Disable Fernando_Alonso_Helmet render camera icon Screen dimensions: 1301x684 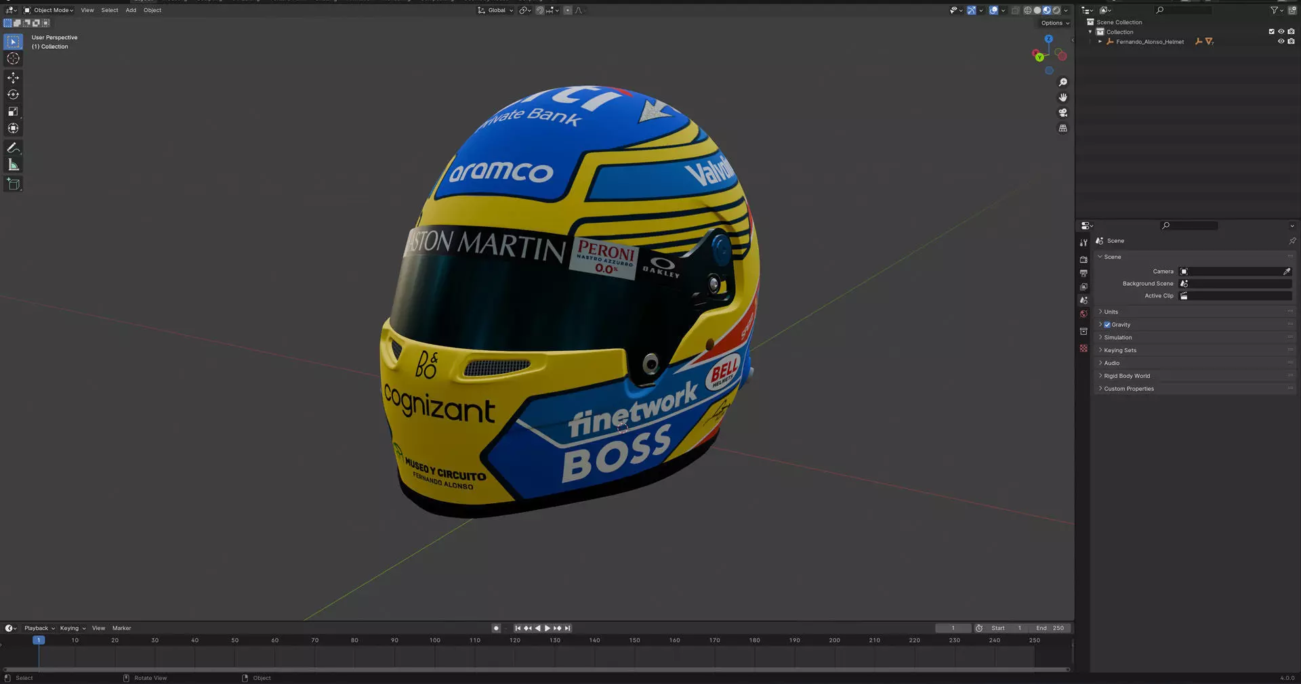(x=1291, y=41)
